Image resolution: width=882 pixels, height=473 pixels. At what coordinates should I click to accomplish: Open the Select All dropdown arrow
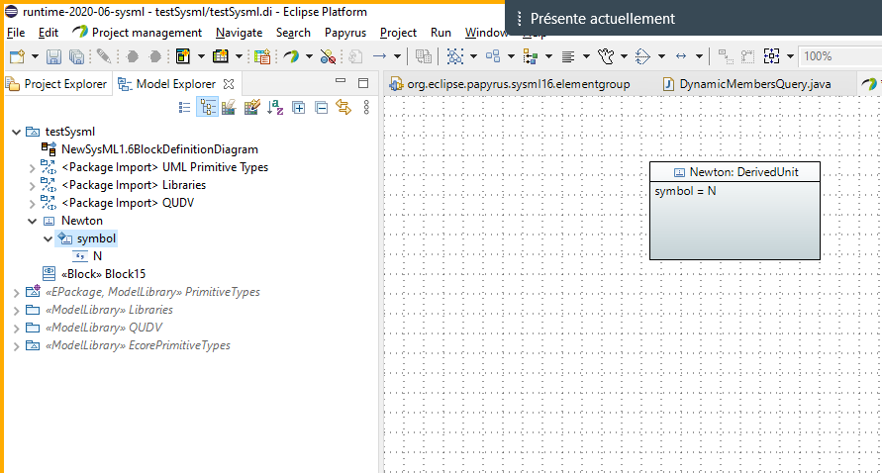pos(473,56)
